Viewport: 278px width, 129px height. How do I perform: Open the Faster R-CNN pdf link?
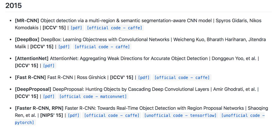[x=74, y=115]
